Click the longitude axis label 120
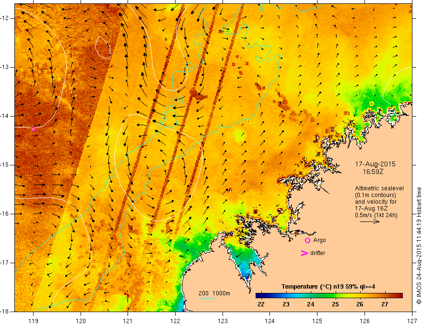 (x=81, y=321)
